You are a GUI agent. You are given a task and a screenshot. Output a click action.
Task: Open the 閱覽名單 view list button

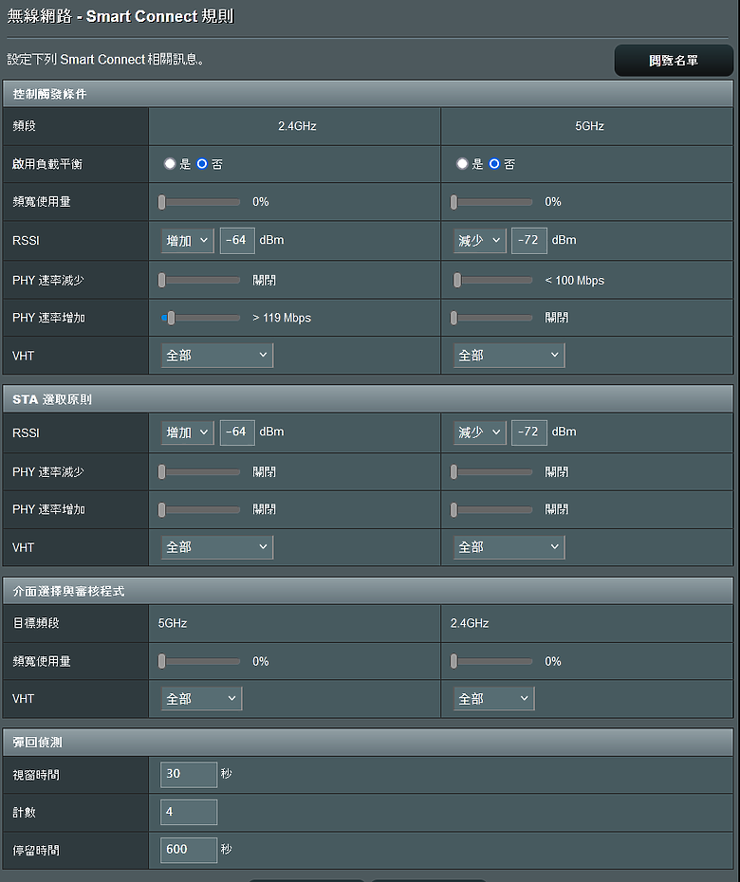[674, 61]
